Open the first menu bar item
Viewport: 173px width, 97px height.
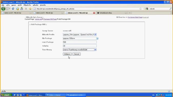coord(3,5)
